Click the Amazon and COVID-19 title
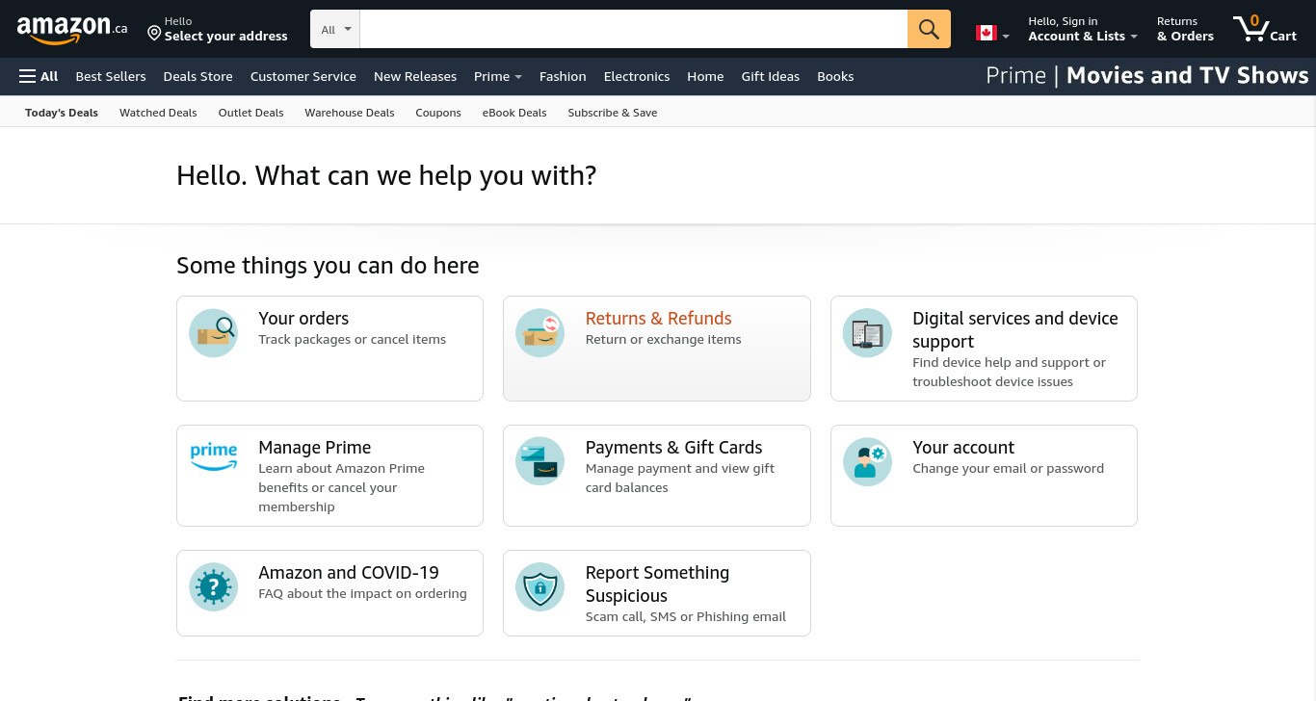This screenshot has width=1316, height=701. tap(349, 573)
